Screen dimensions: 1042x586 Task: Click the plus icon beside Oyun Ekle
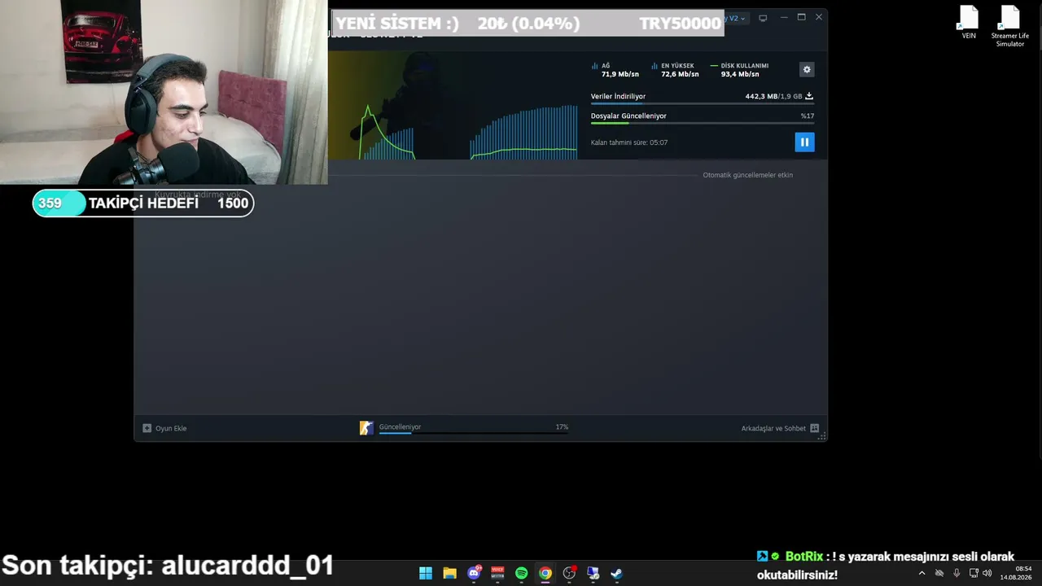(x=147, y=428)
